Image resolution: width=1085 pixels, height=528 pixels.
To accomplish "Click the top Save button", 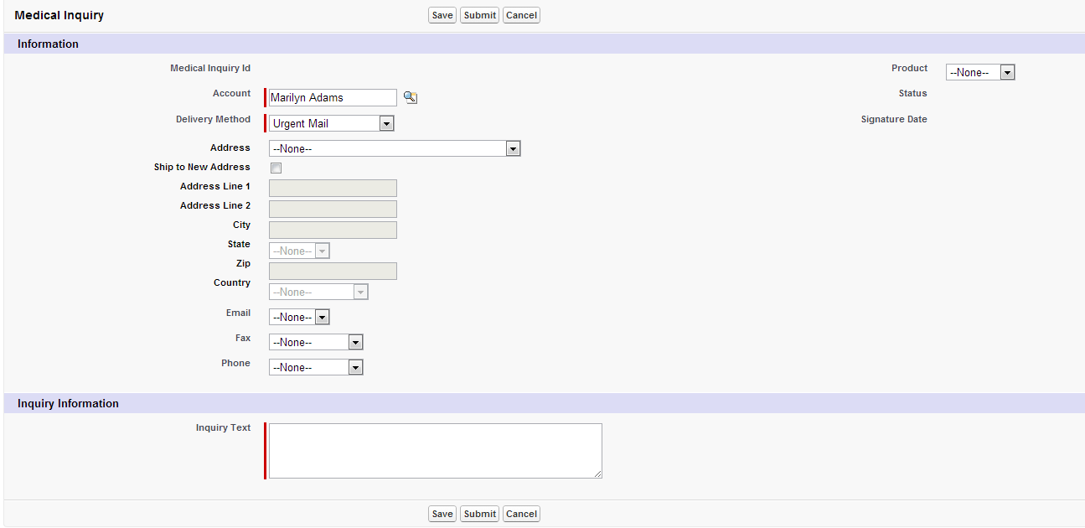I will point(442,15).
